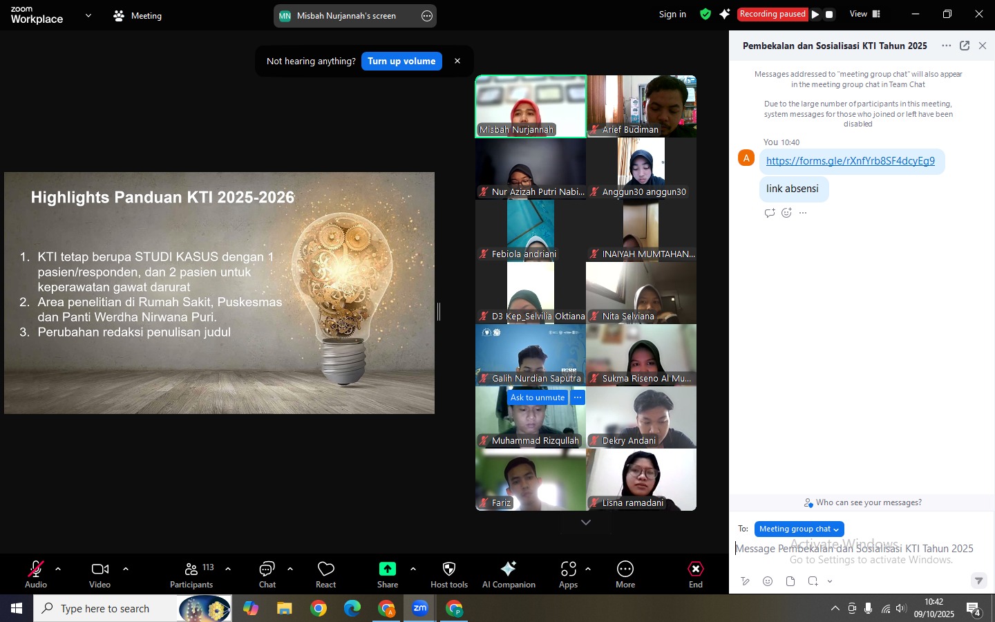Image resolution: width=995 pixels, height=622 pixels.
Task: Open the Participants list
Action: [191, 574]
